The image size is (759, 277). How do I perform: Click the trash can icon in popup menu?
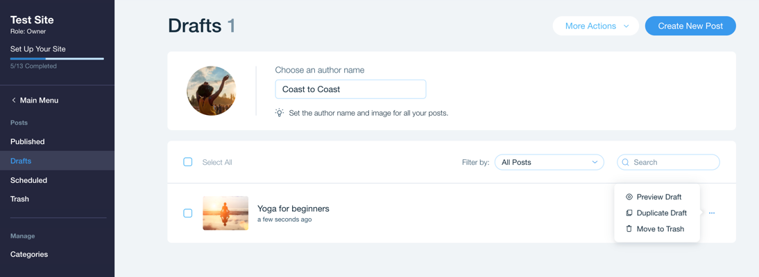pos(629,229)
